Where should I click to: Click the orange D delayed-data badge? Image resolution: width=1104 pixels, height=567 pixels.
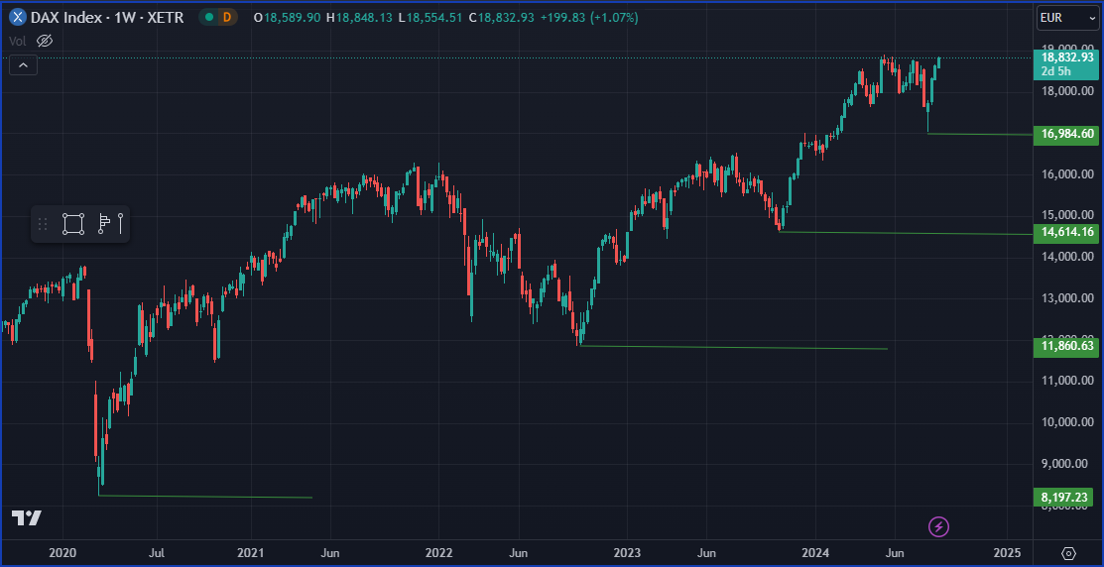point(227,18)
